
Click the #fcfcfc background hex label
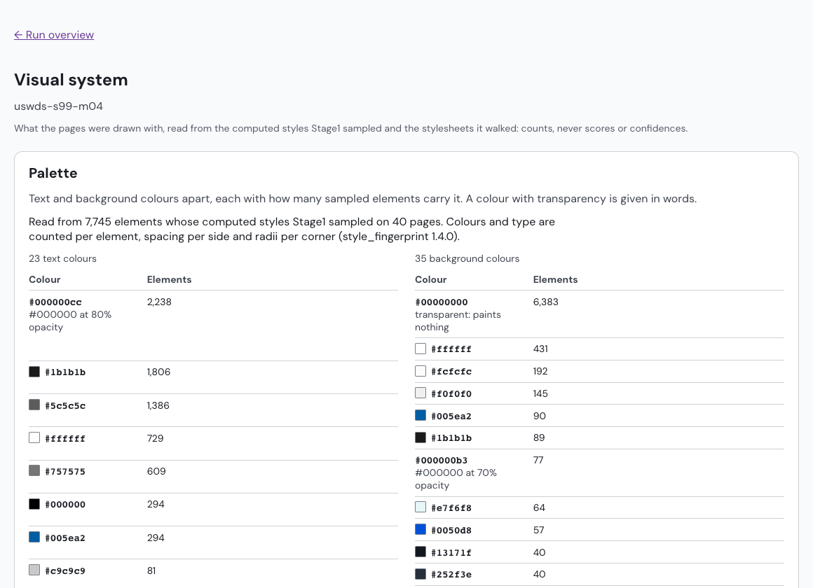pyautogui.click(x=451, y=372)
